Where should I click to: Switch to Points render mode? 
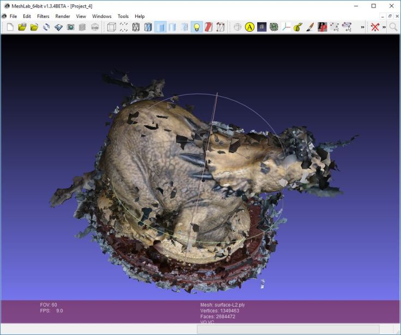pyautogui.click(x=124, y=27)
